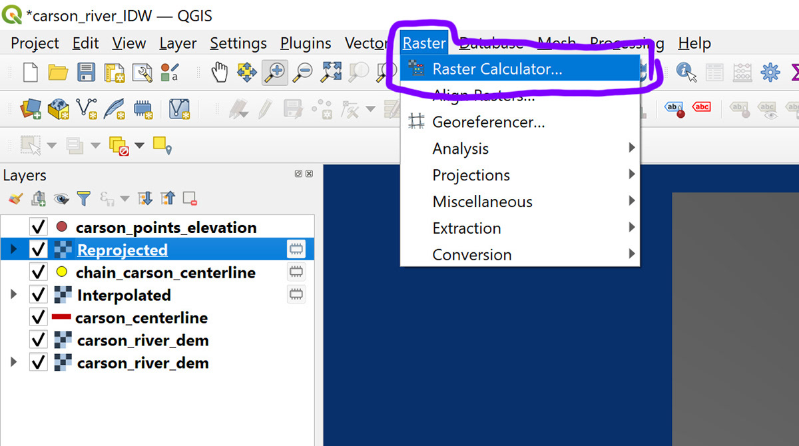Click Expand All layers icon
Image resolution: width=799 pixels, height=446 pixels.
coord(145,198)
